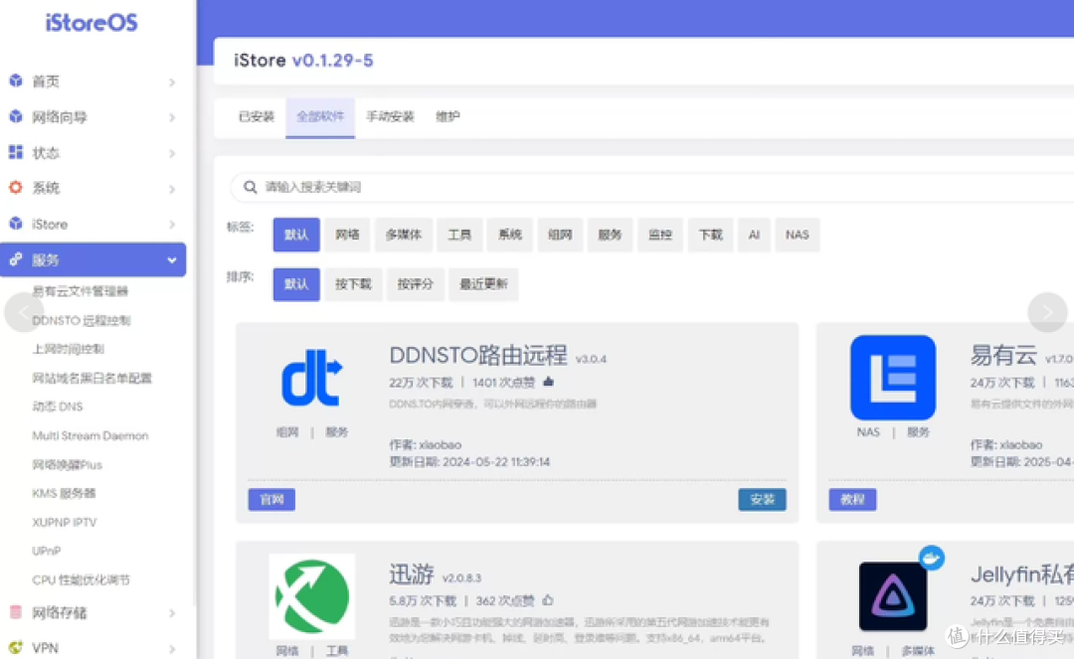
Task: Click the 网络向导 sidebar icon
Action: (x=16, y=116)
